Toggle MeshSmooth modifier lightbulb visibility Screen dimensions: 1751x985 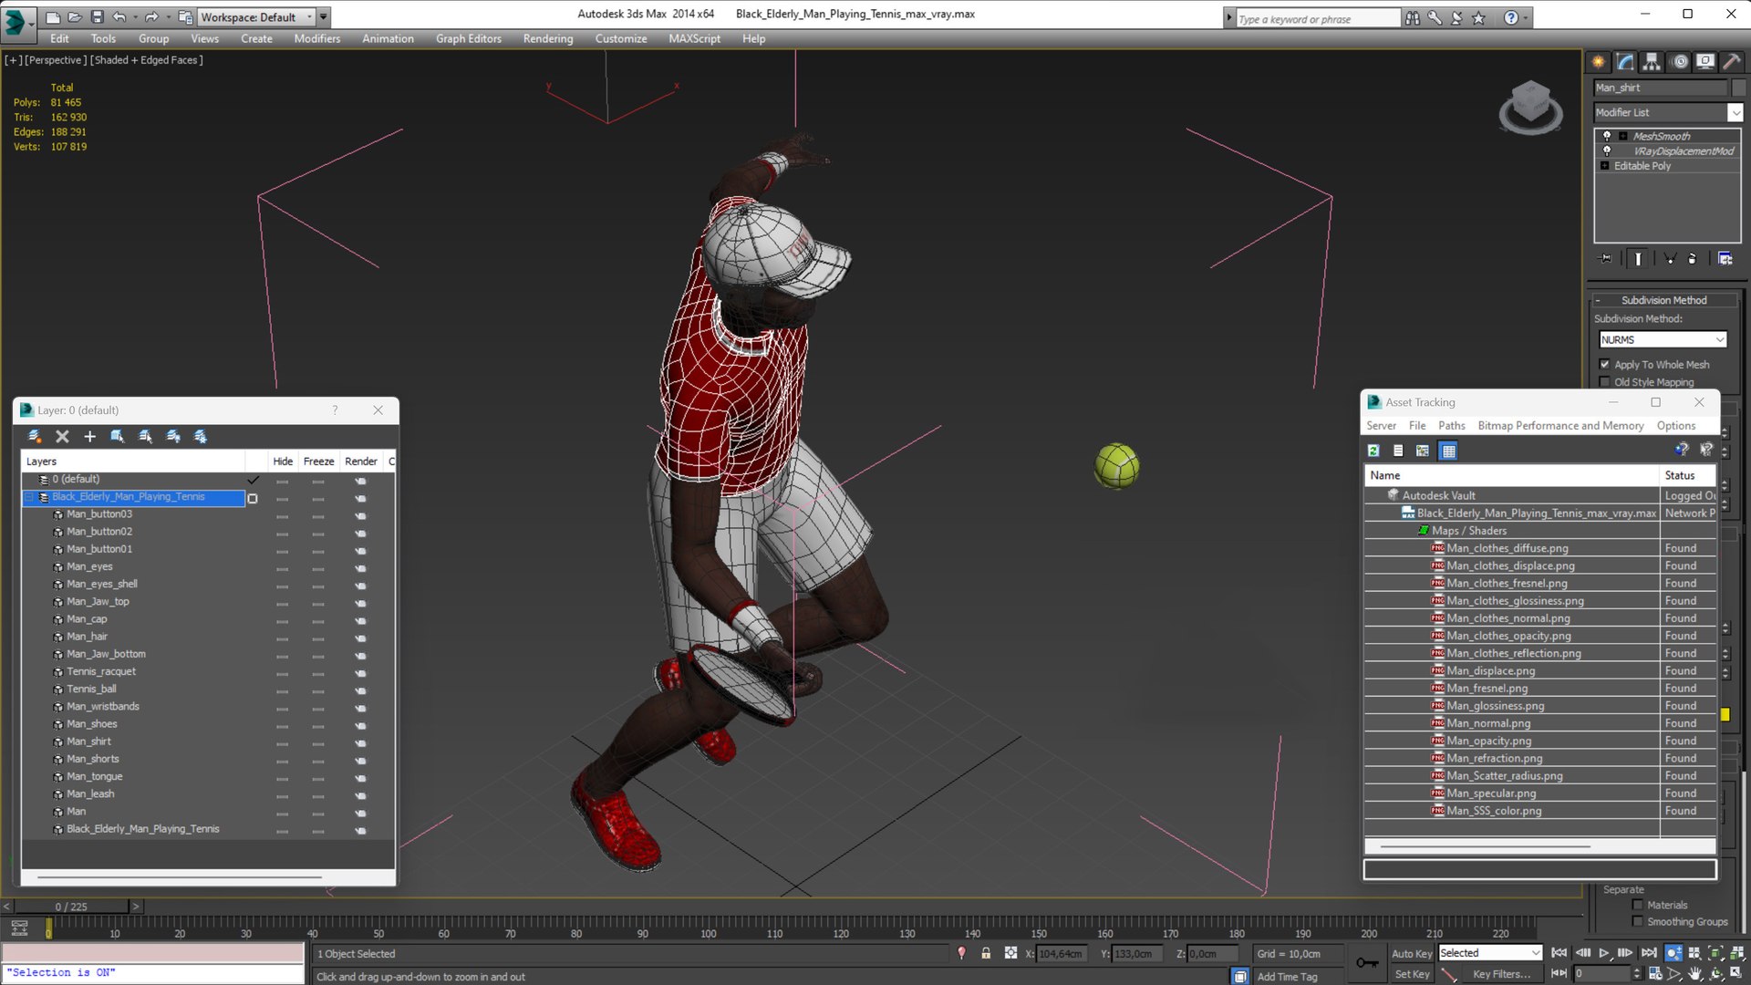[1607, 136]
